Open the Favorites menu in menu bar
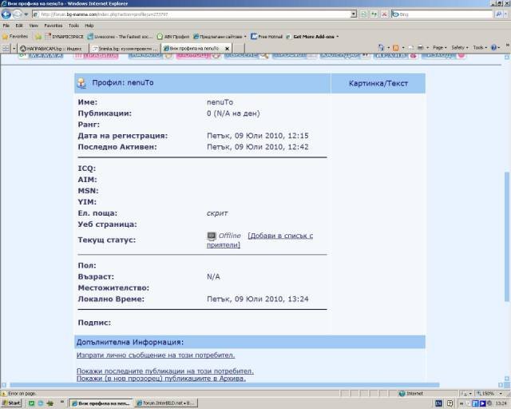This screenshot has height=409, width=511. click(x=53, y=26)
